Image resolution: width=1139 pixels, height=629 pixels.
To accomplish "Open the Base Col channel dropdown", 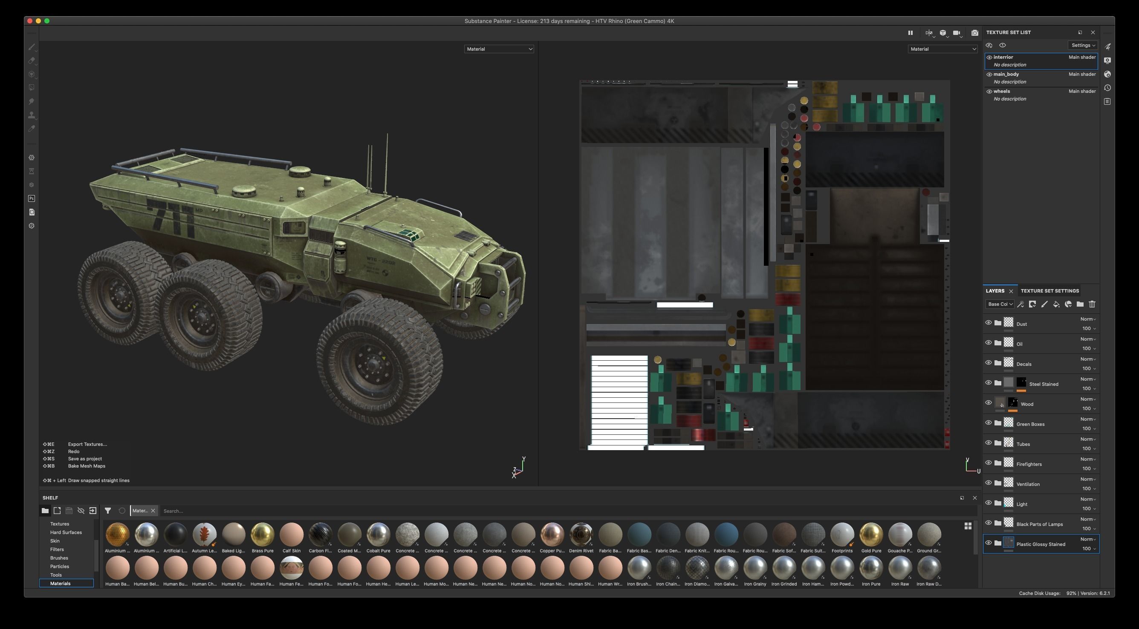I will 1000,304.
